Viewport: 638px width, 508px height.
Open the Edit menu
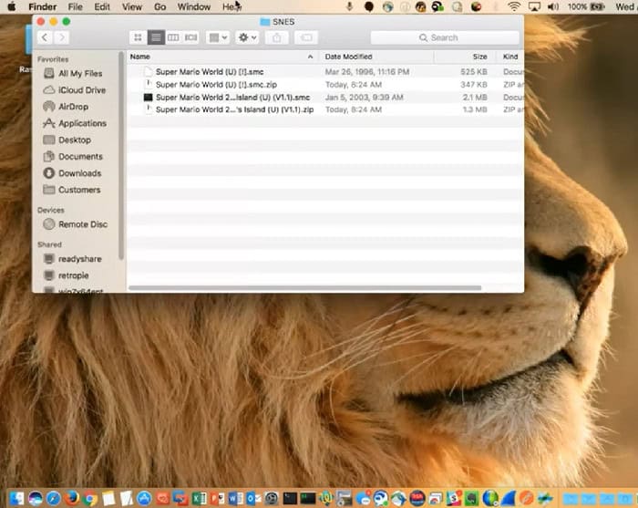coord(102,6)
